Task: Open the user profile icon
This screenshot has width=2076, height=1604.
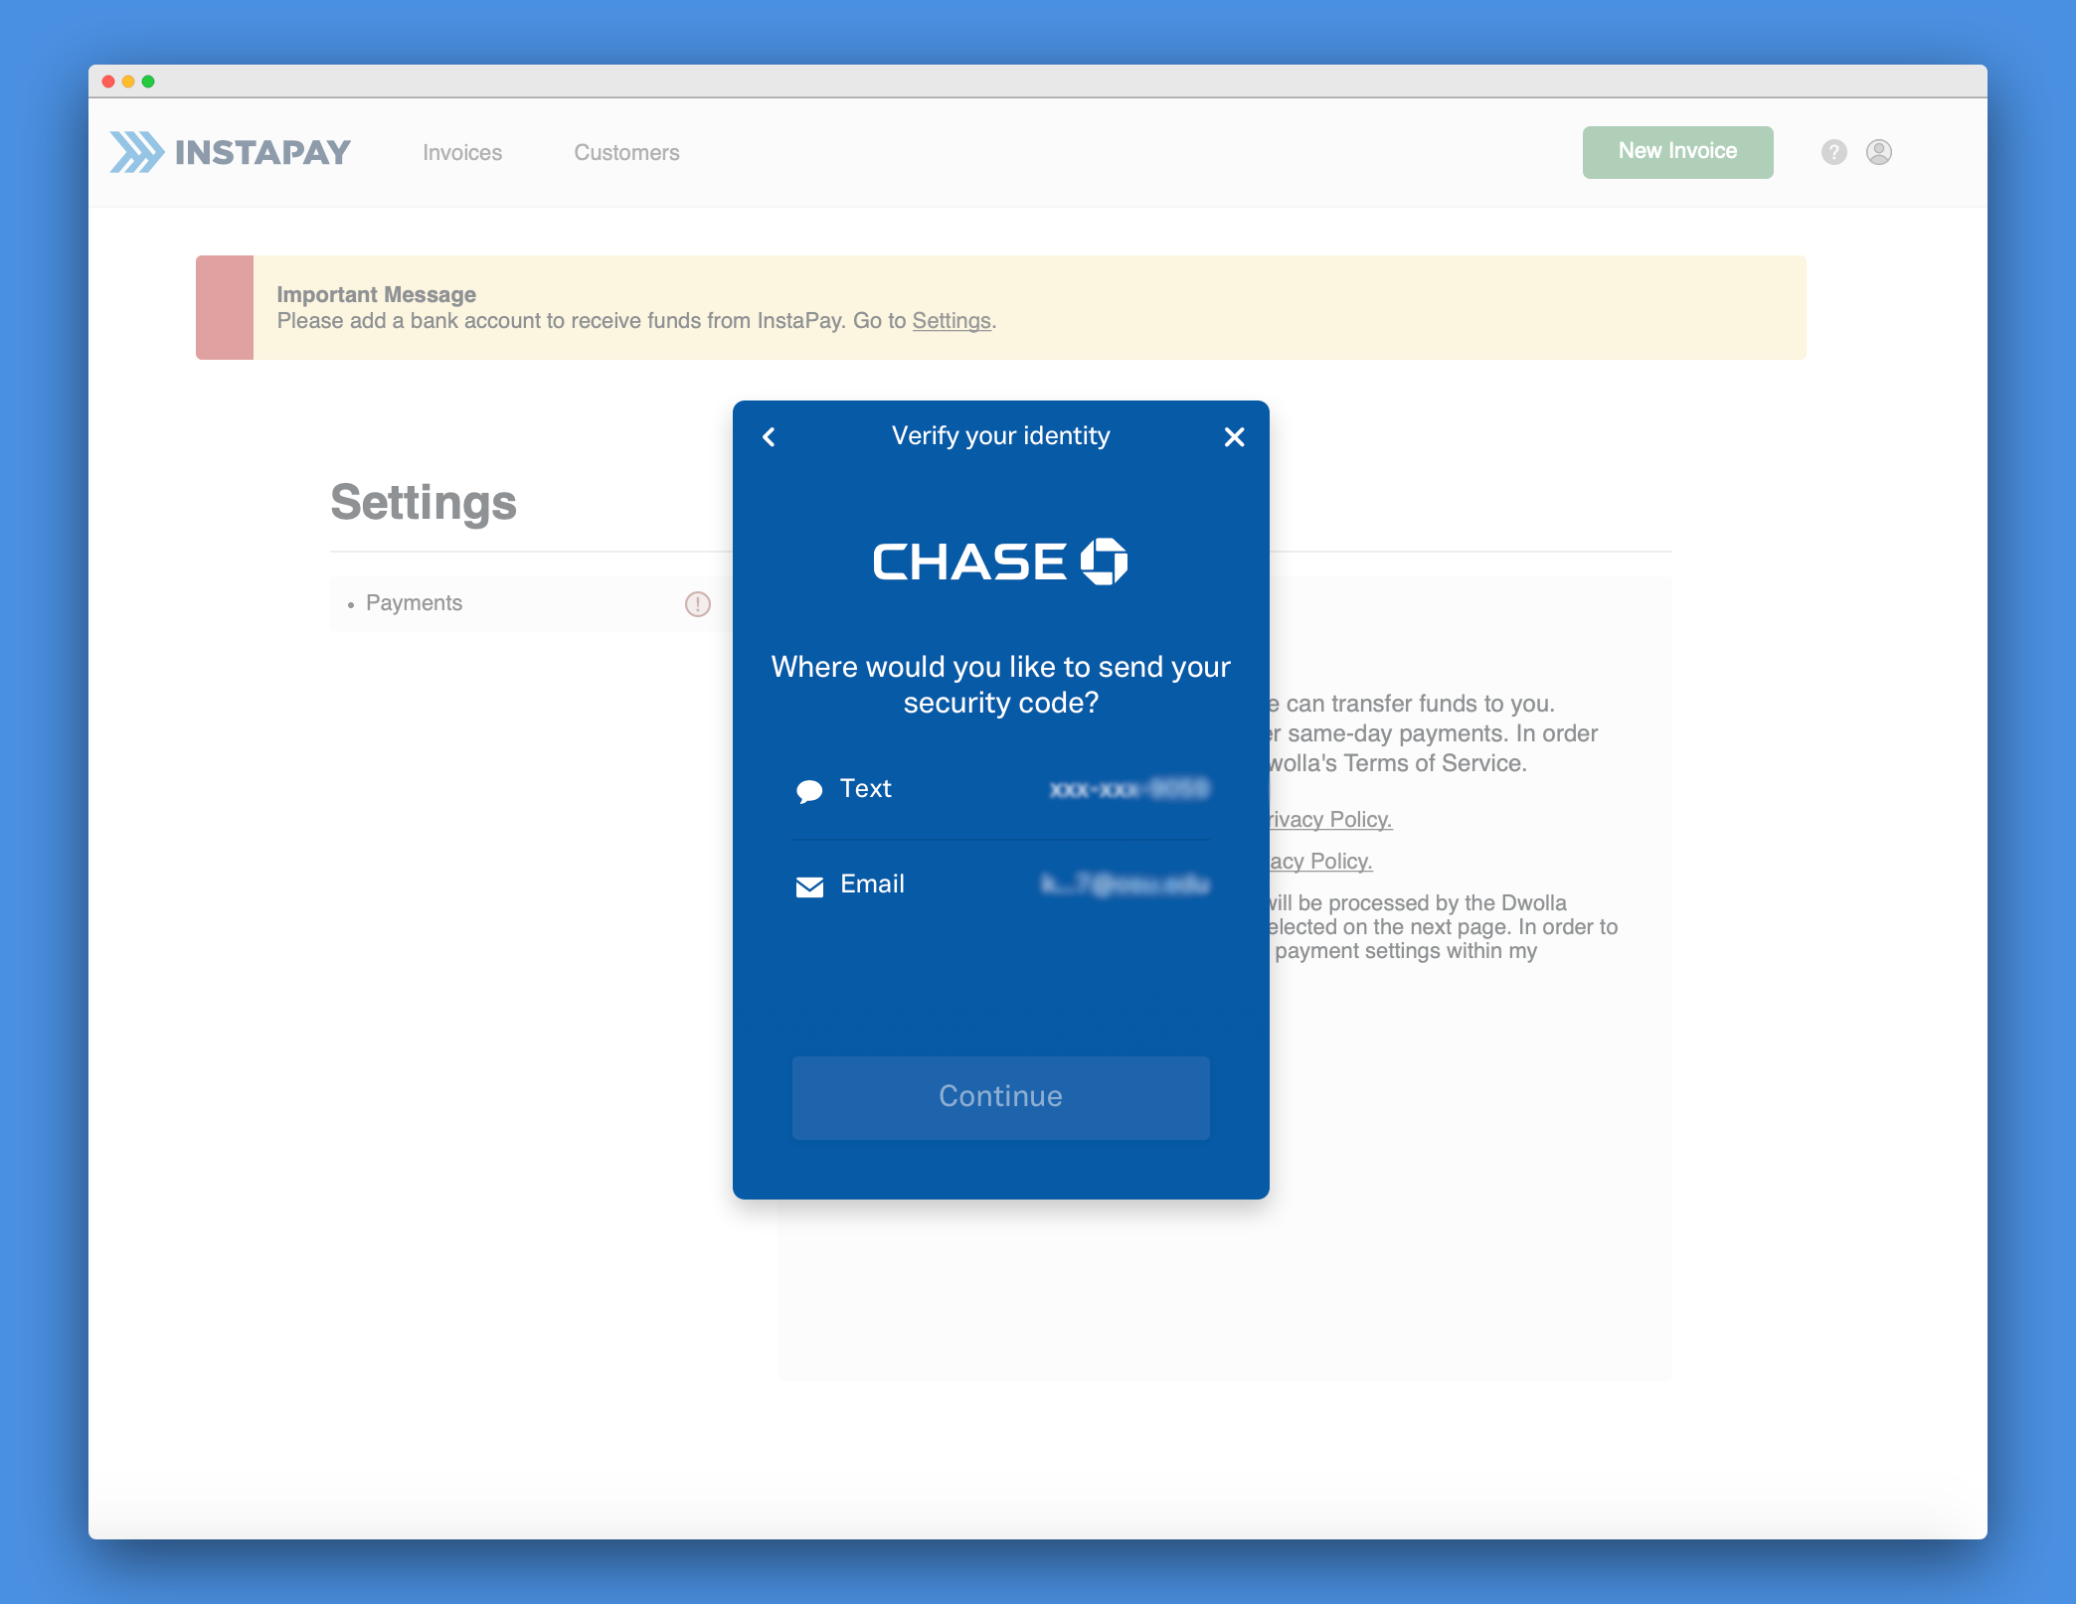Action: pyautogui.click(x=1878, y=152)
